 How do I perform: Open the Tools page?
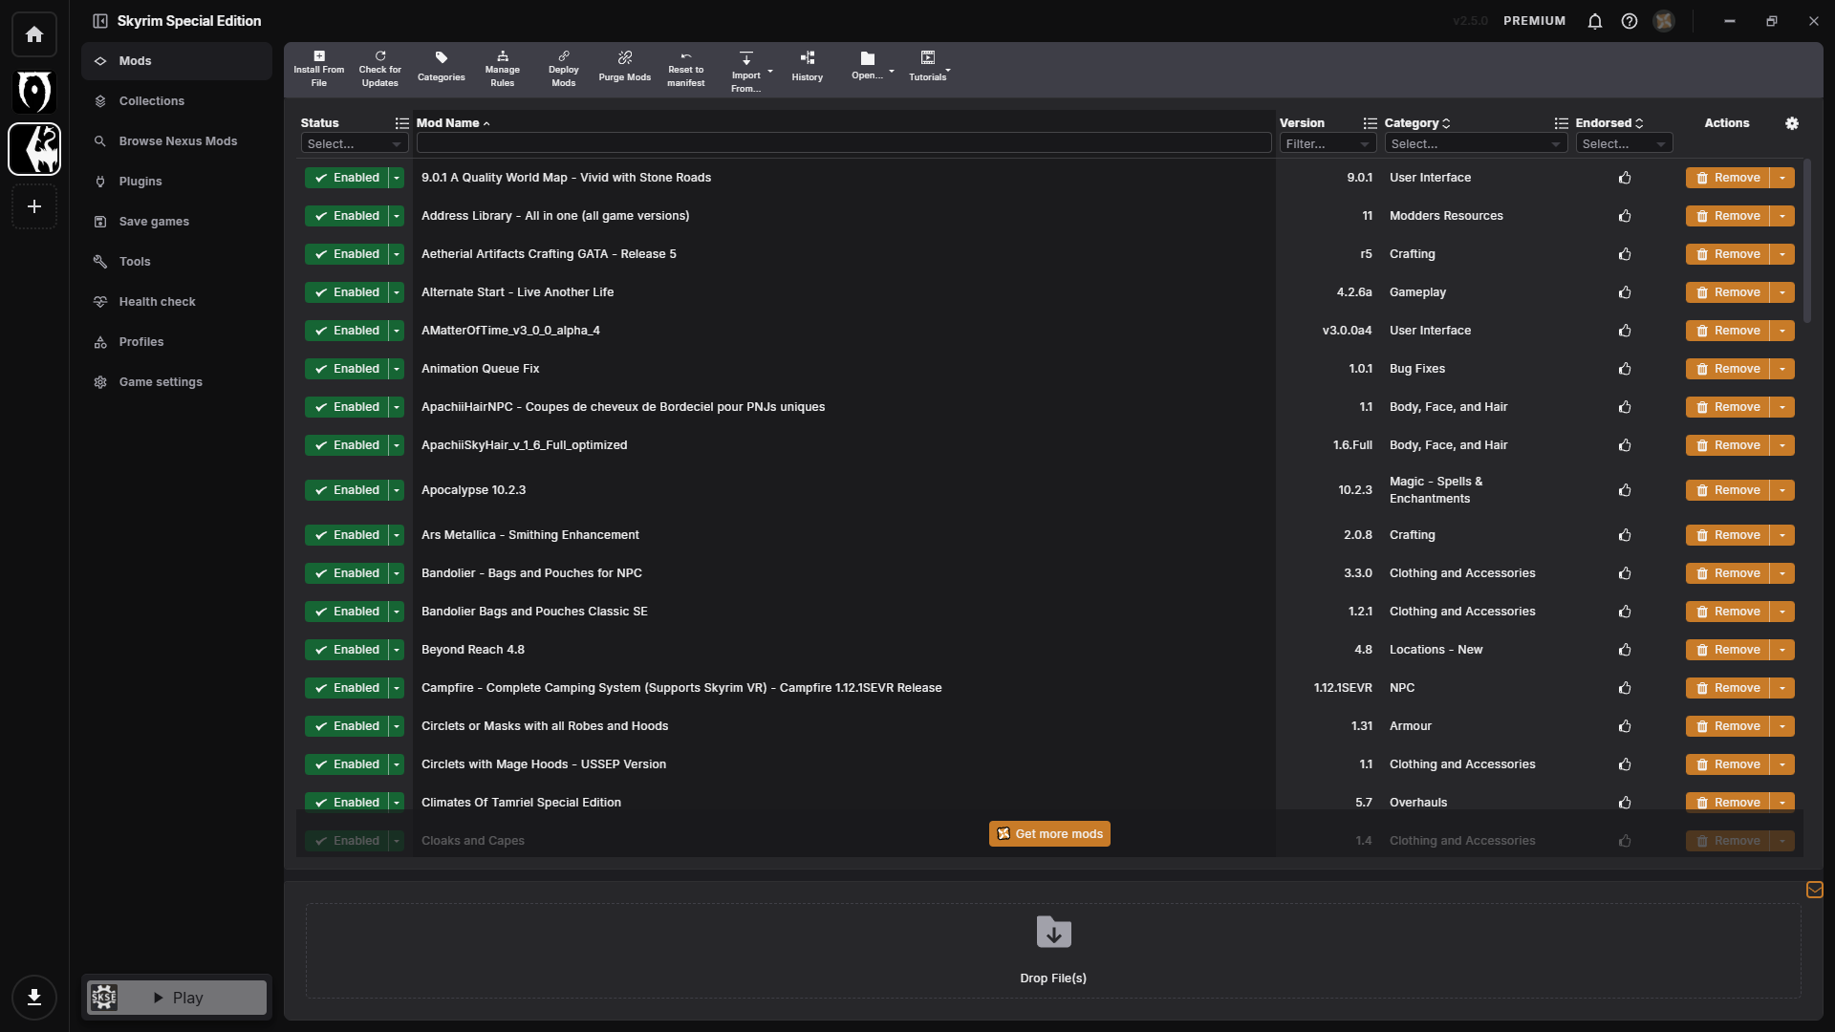pyautogui.click(x=177, y=262)
